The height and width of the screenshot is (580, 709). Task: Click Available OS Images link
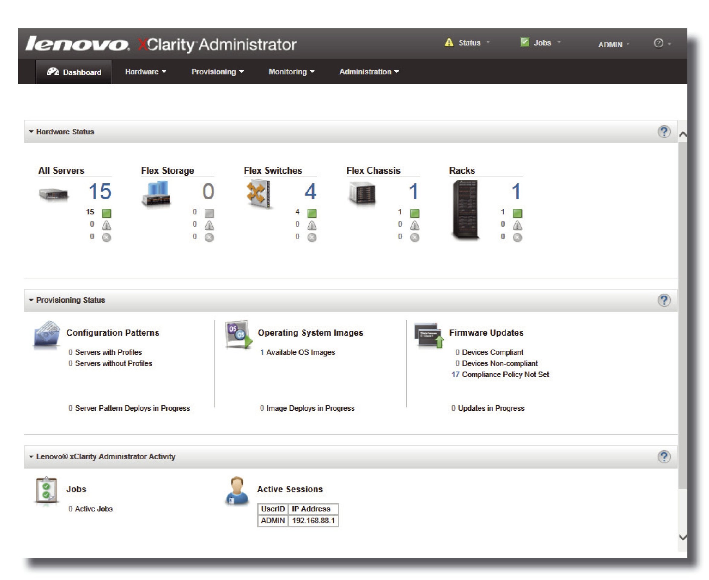click(x=297, y=353)
